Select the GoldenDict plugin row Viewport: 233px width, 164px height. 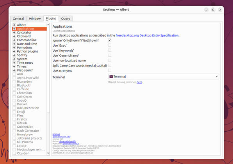pos(29,127)
